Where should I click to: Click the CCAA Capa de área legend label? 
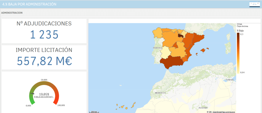click(242, 25)
